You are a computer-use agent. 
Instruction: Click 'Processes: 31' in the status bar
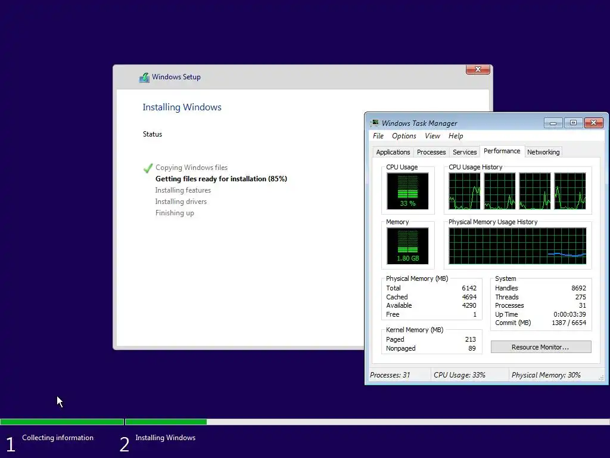tap(390, 375)
